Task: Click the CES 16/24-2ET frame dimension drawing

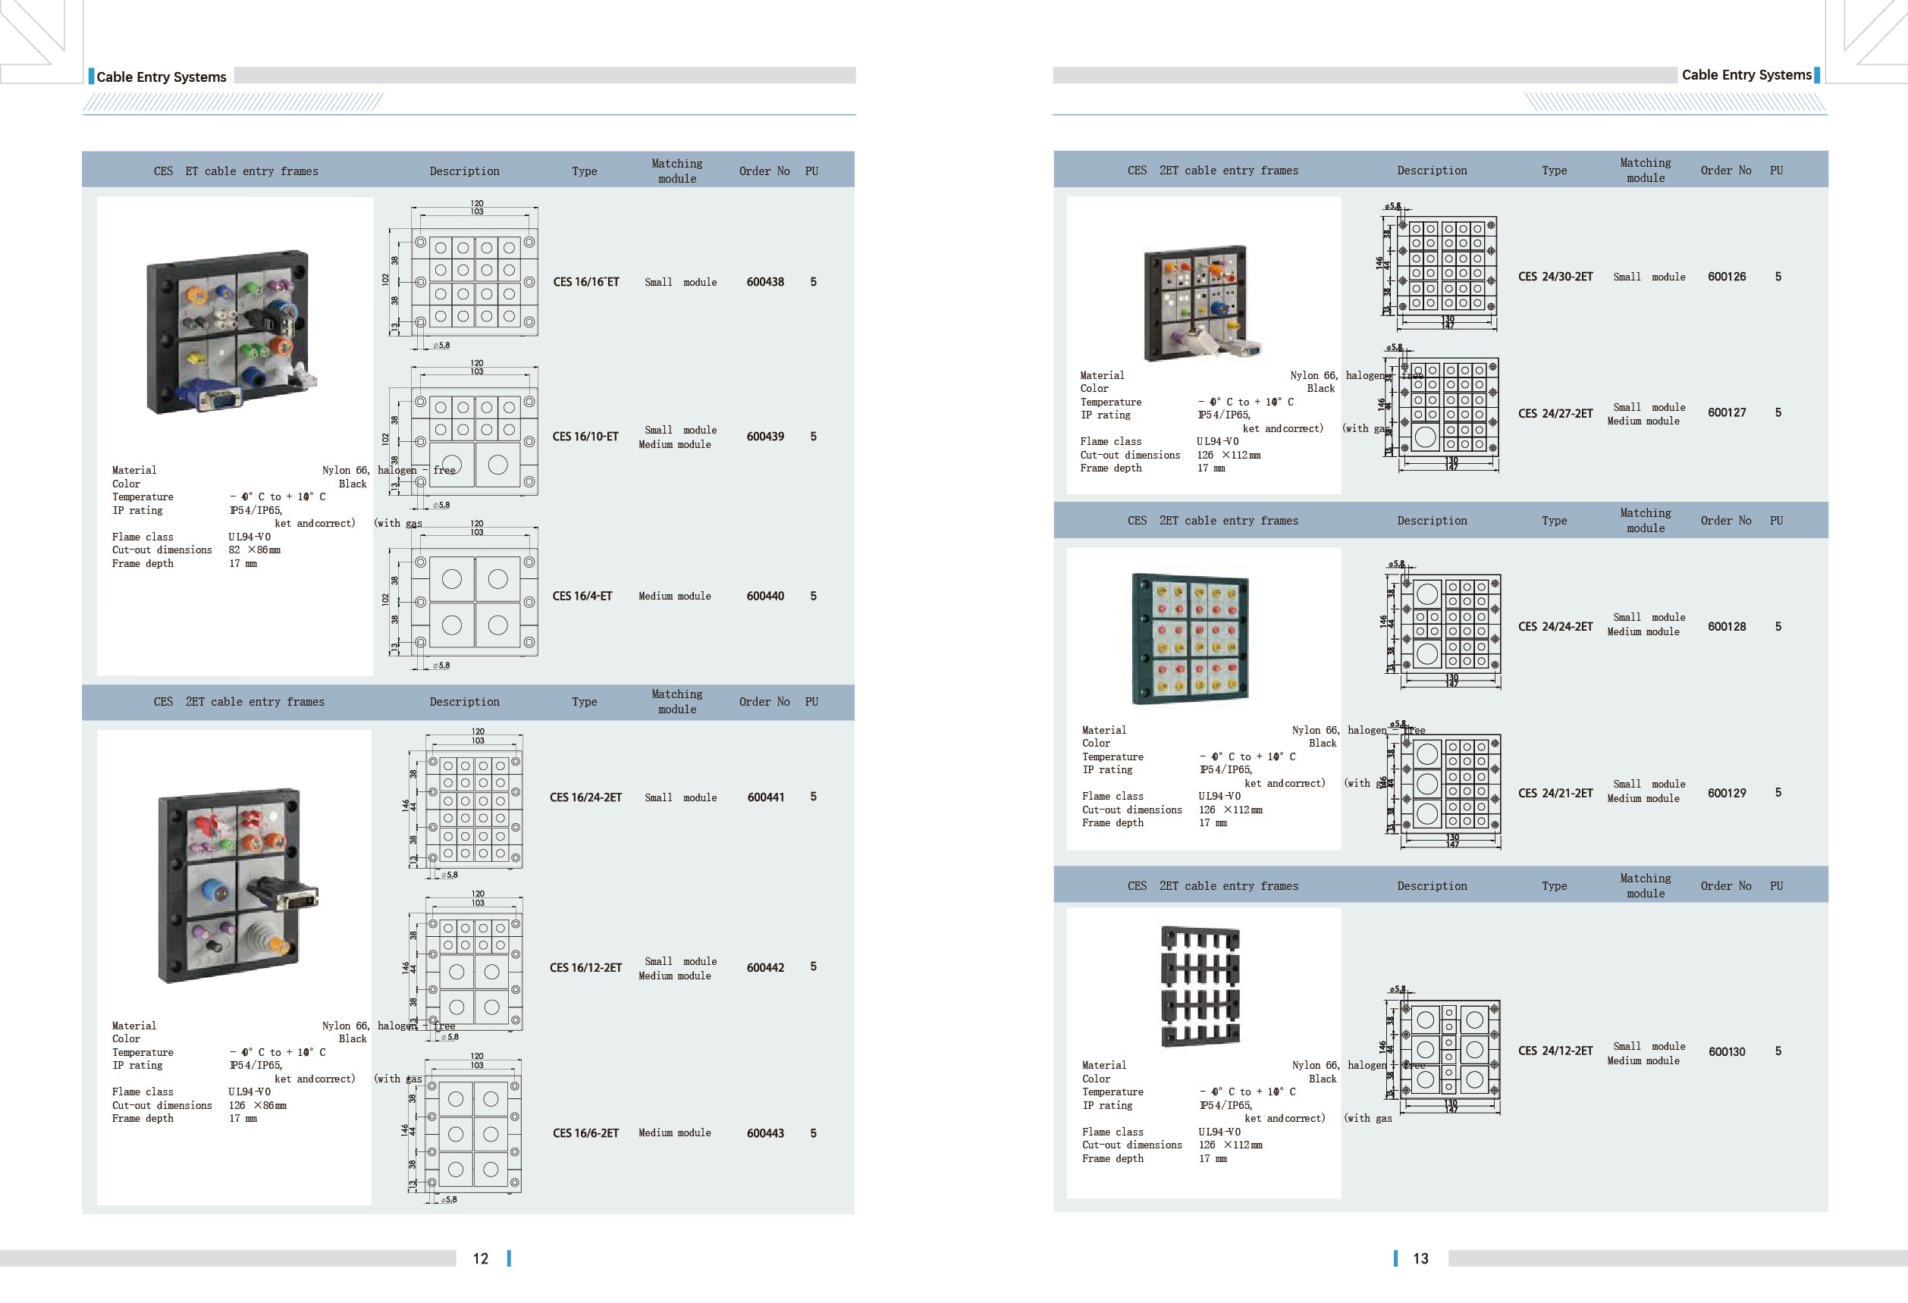Action: pos(474,811)
